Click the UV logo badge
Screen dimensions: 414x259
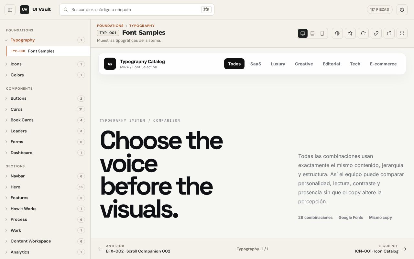(x=25, y=10)
